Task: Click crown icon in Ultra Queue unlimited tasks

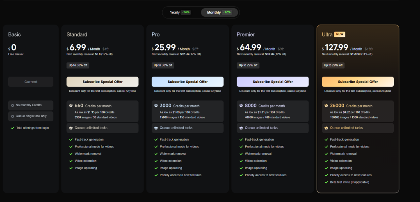Action: [326, 128]
